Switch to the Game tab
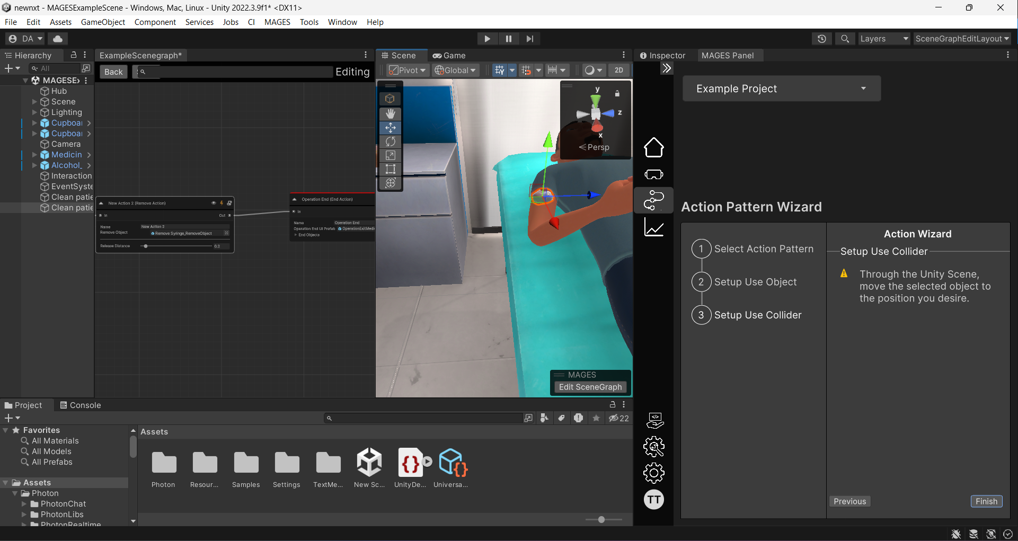1018x541 pixels. [449, 55]
